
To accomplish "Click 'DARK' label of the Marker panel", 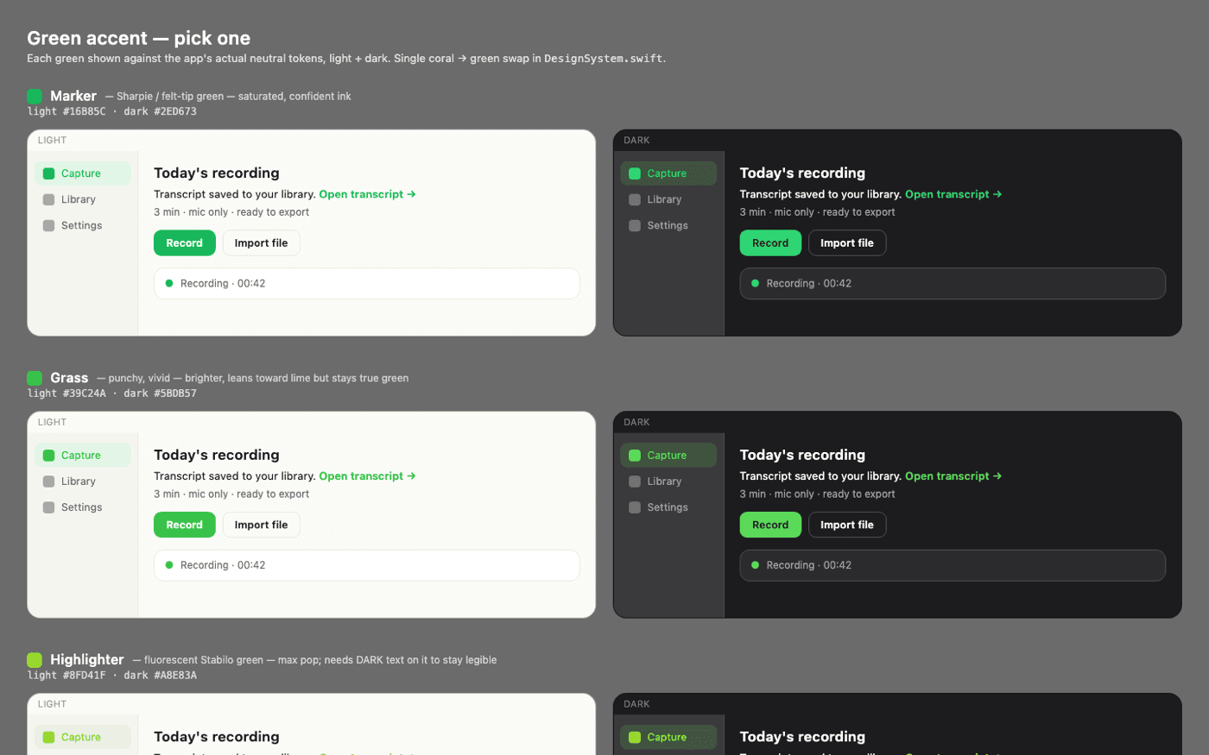I will click(x=636, y=141).
